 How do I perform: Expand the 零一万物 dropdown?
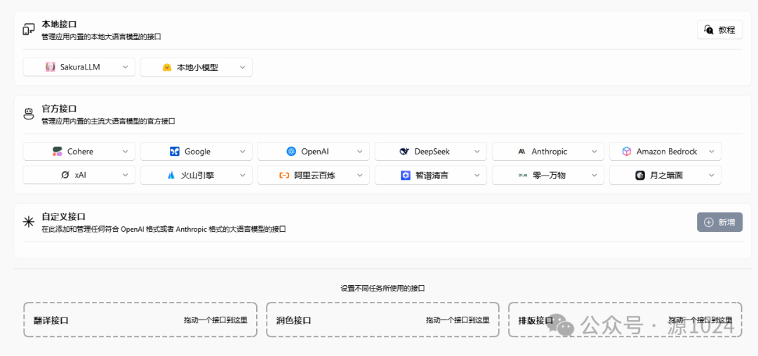tap(594, 176)
